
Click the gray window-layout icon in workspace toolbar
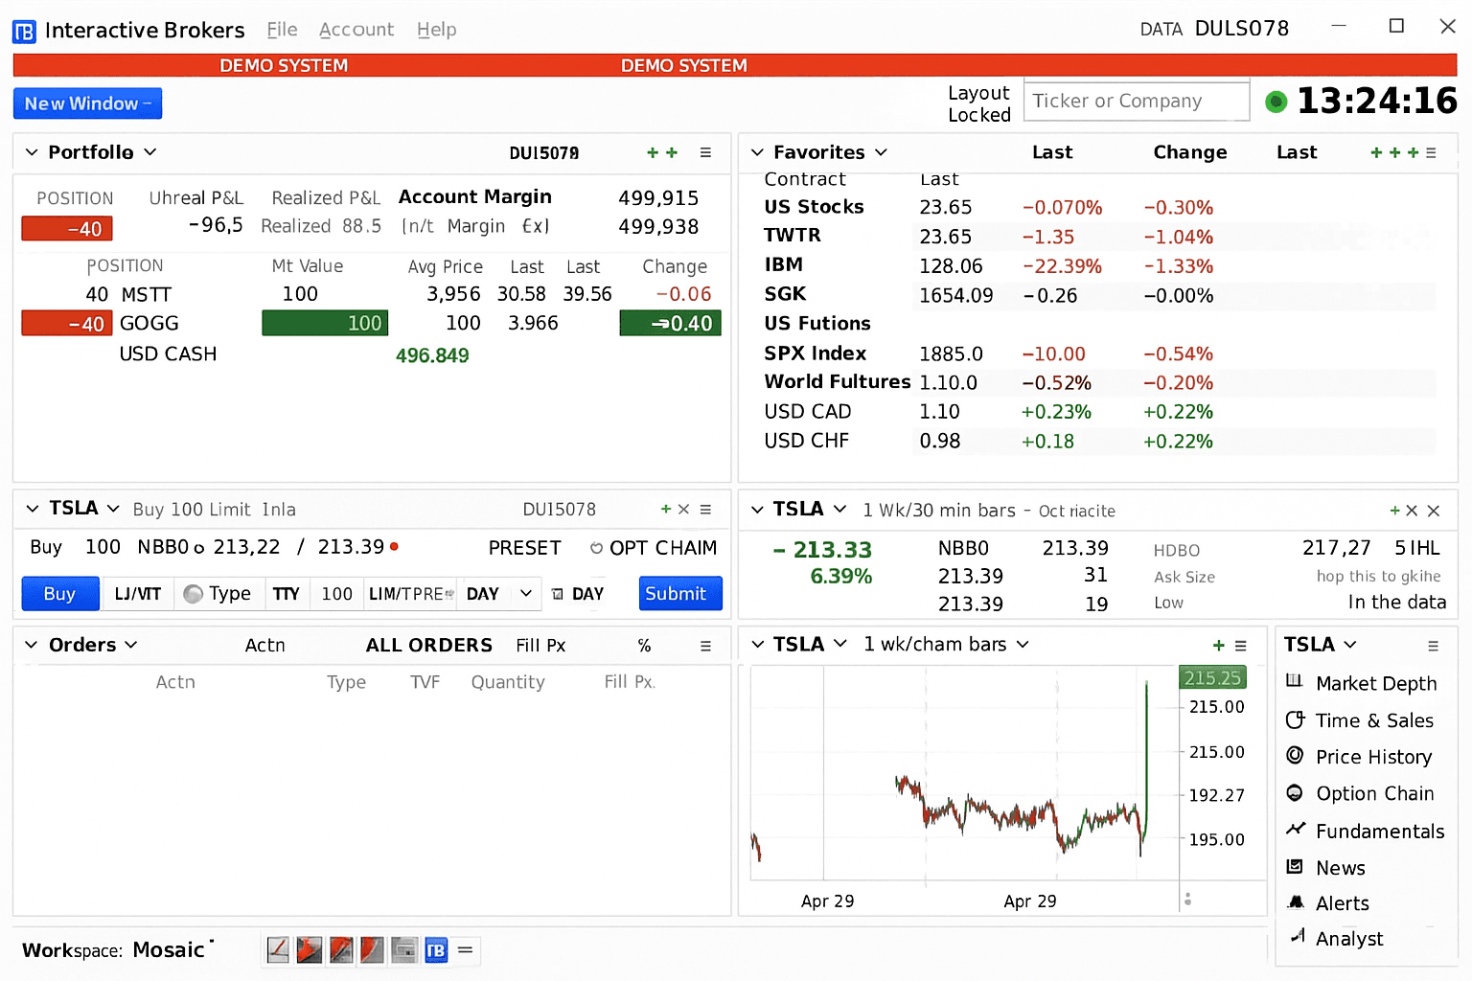pos(404,949)
